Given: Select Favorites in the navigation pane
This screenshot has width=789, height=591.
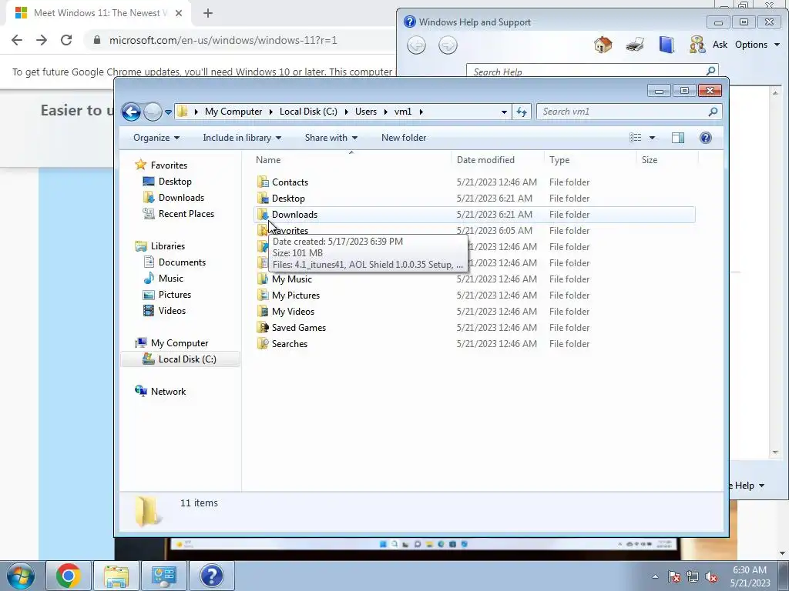Looking at the screenshot, I should click(161, 165).
